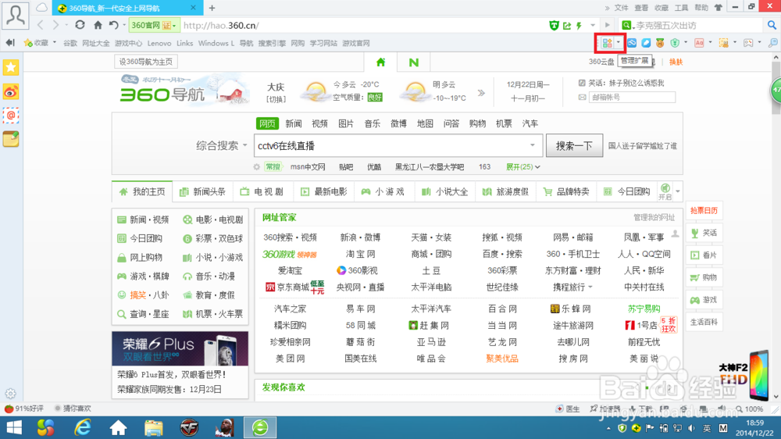Viewport: 781px width, 439px height.
Task: Expand the tab bar dropdown next to 开启
Action: (677, 191)
